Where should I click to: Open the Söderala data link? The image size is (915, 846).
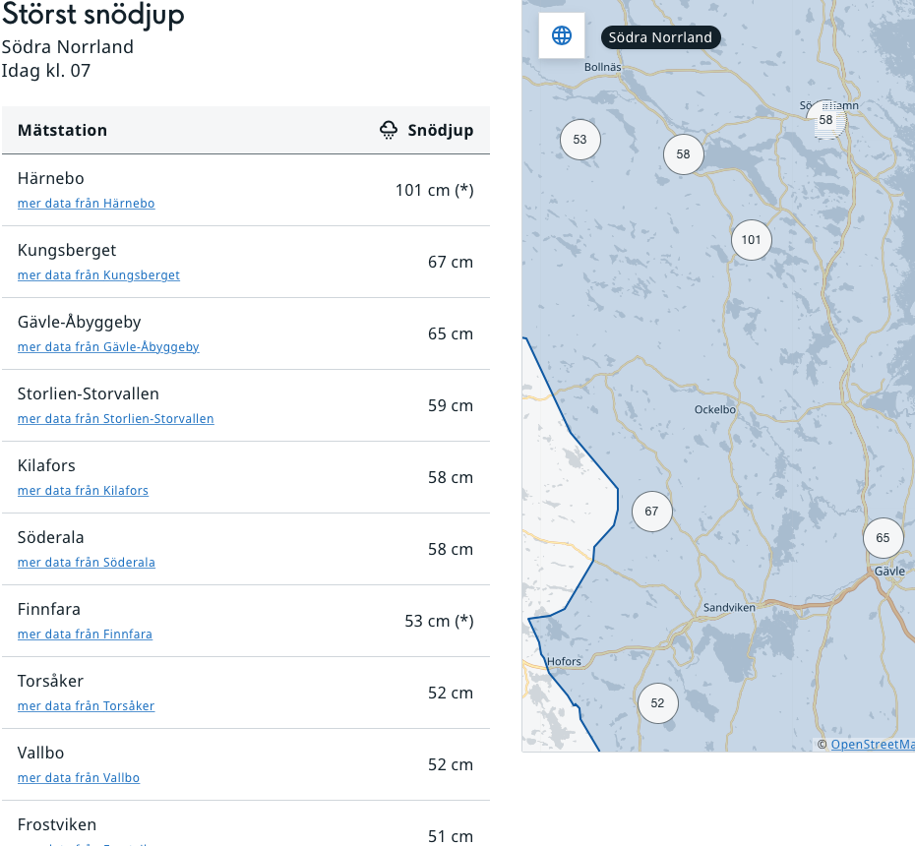[x=87, y=563]
